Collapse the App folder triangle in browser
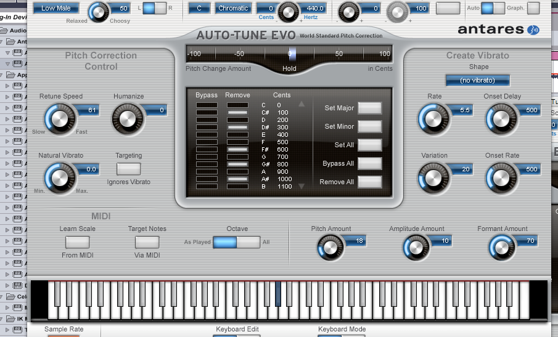Image resolution: width=558 pixels, height=337 pixels. click(x=1, y=75)
